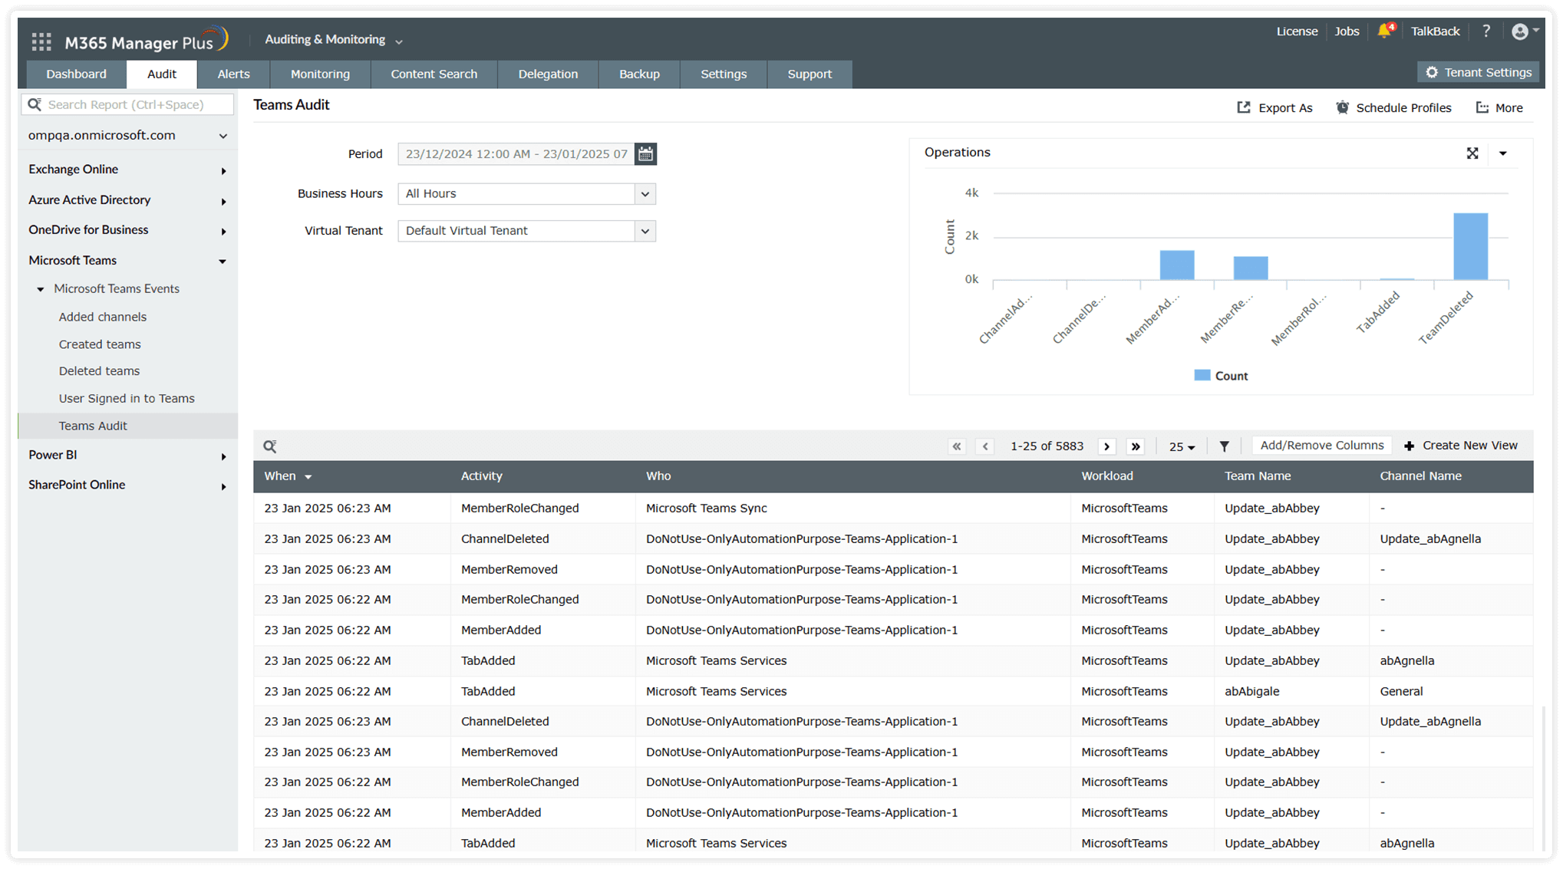Select the Deleted teams report in sidebar
Image resolution: width=1563 pixels, height=869 pixels.
point(99,370)
